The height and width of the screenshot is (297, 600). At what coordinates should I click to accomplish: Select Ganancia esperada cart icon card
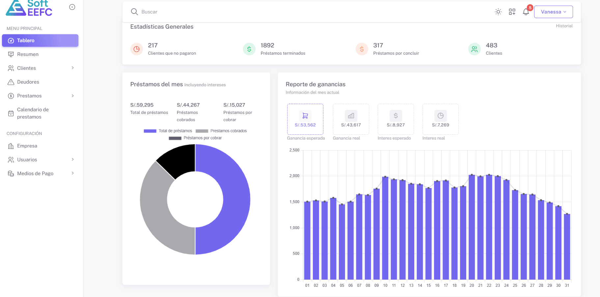point(305,119)
